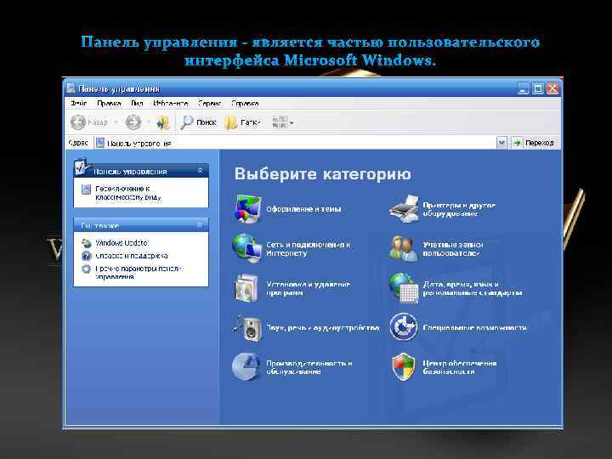Click the classic view switch icon
Screen dimensions: 612x459
click(86, 190)
